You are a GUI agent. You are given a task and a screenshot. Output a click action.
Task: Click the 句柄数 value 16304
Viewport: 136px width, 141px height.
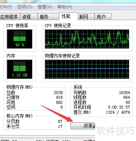[124, 93]
